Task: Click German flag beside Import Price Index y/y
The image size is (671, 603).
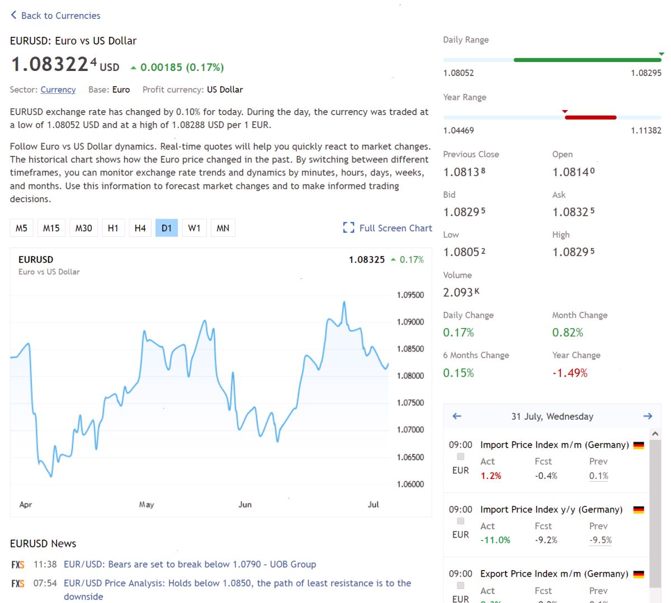Action: pos(639,510)
